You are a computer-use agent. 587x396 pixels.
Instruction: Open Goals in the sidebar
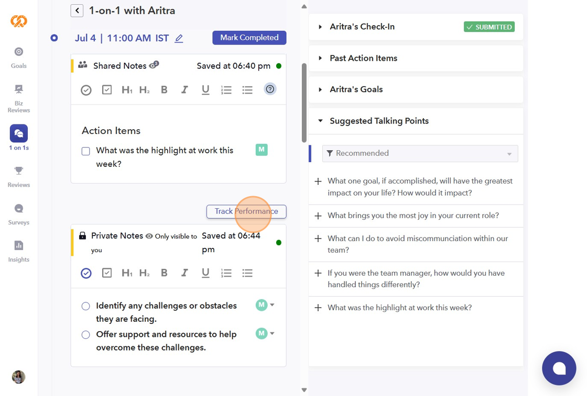pyautogui.click(x=19, y=58)
